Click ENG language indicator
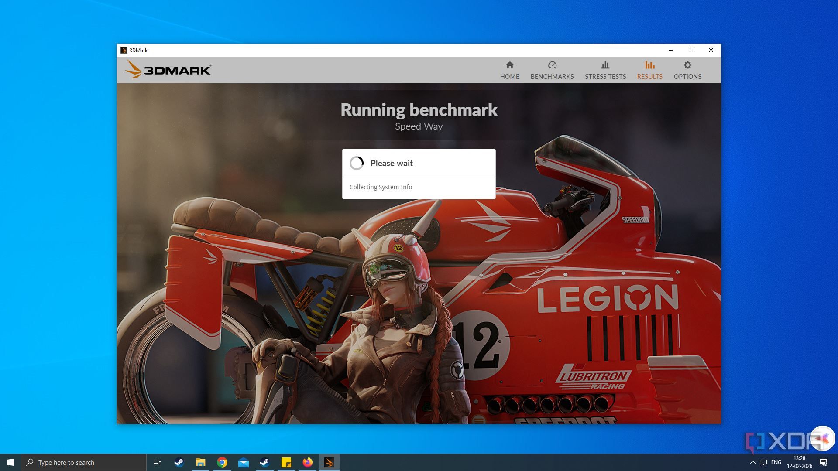Screen dimensions: 838x471 pos(776,462)
